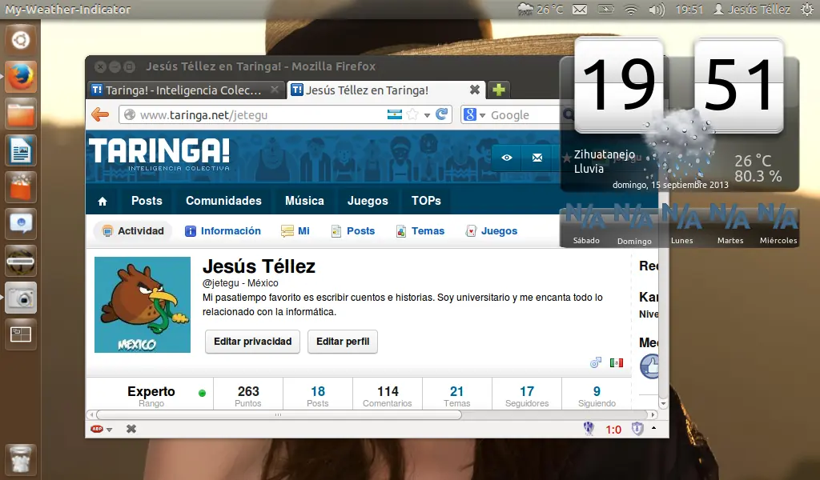Close the Taringa! - Inteligencia Colectiva tab
The width and height of the screenshot is (820, 480).
point(275,90)
